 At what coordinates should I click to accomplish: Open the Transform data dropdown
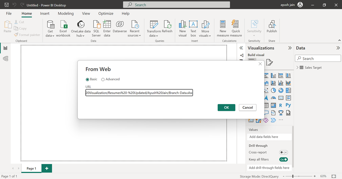pos(154,28)
